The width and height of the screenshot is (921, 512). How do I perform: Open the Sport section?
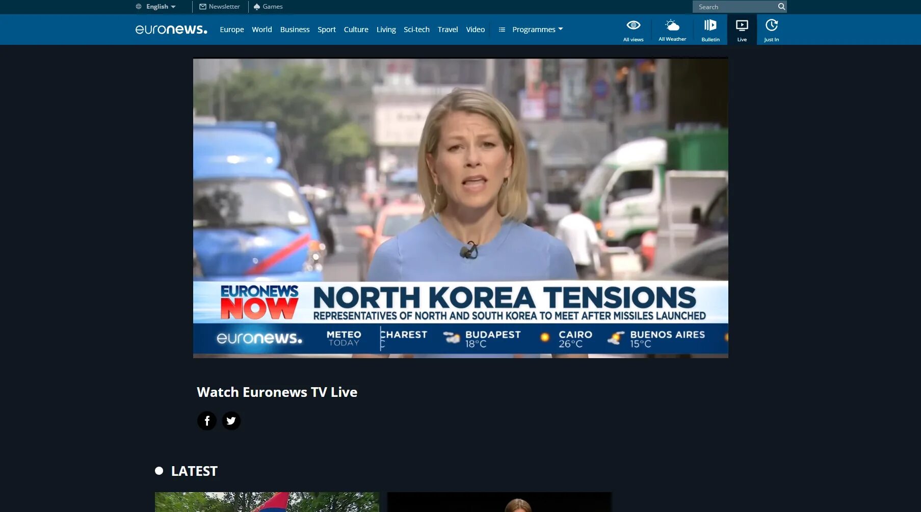327,30
